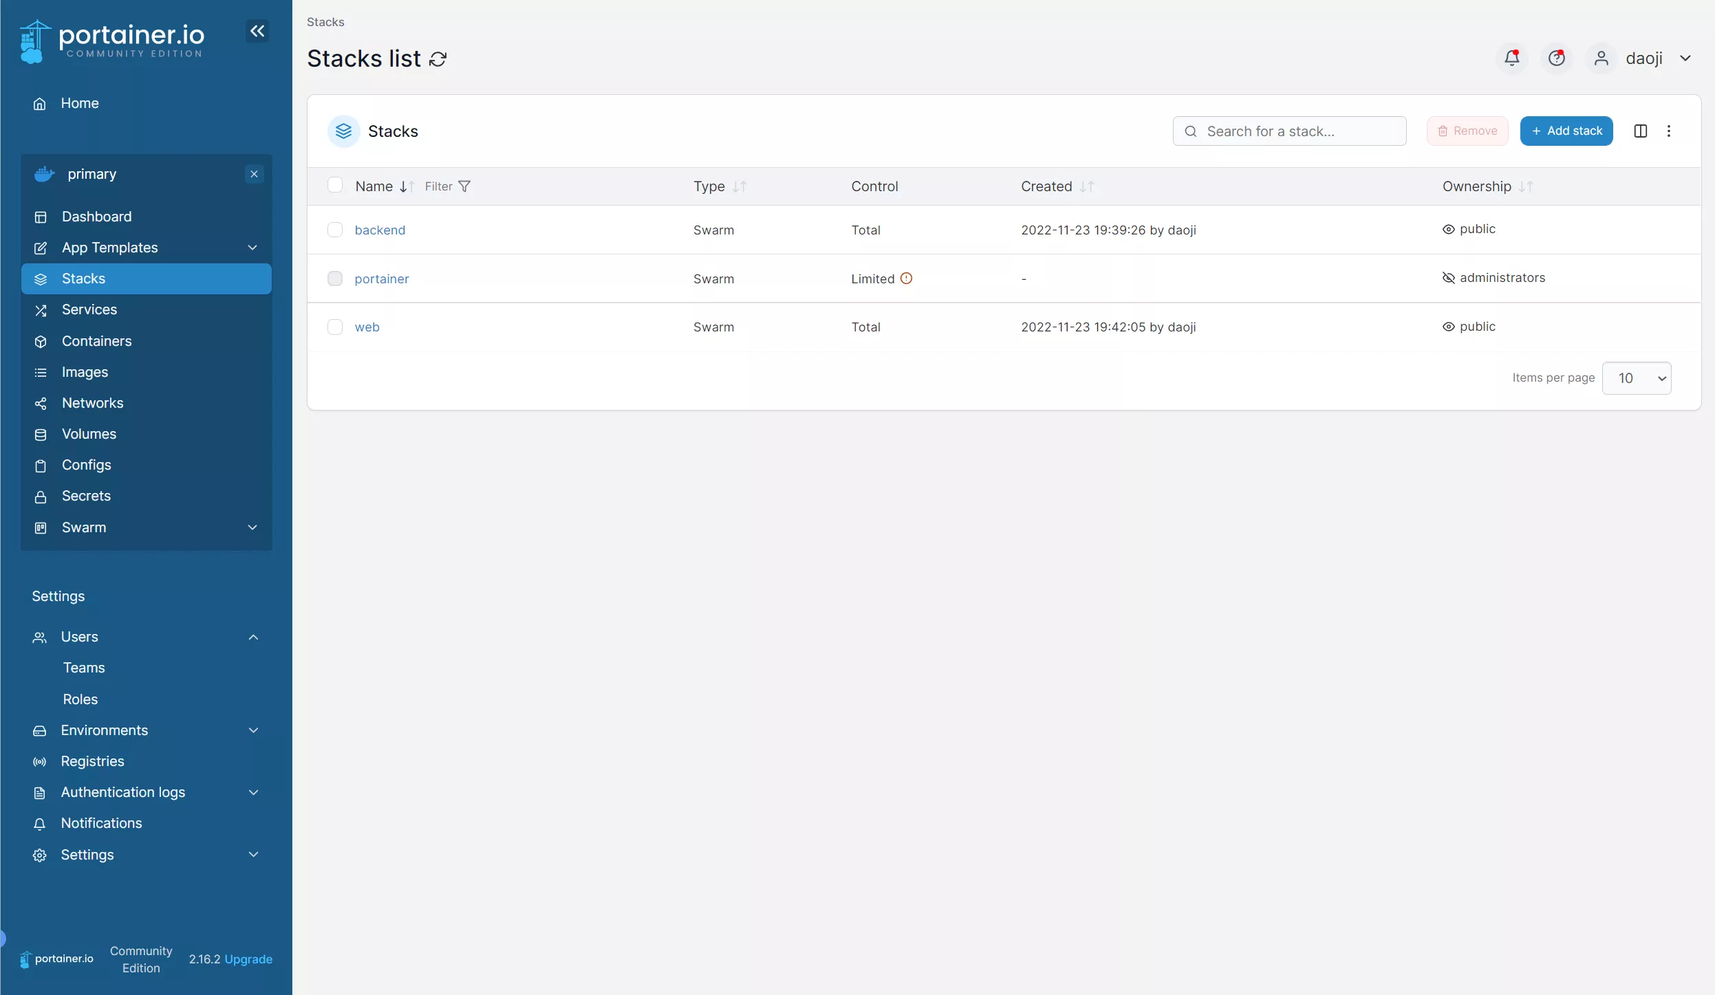
Task: Sort stacks by Ownership arrows
Action: (x=1526, y=186)
